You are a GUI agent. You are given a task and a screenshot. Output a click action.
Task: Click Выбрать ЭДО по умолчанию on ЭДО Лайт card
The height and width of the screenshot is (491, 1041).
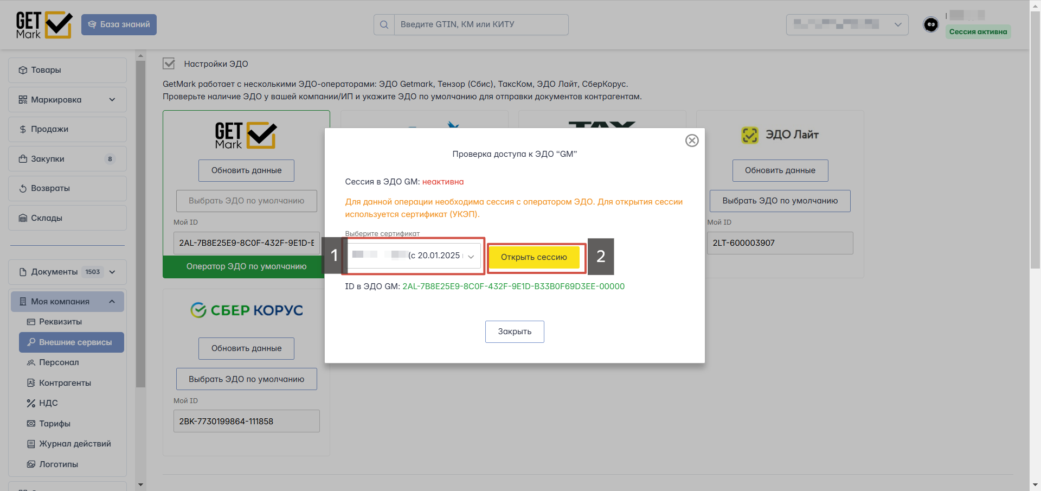point(780,201)
